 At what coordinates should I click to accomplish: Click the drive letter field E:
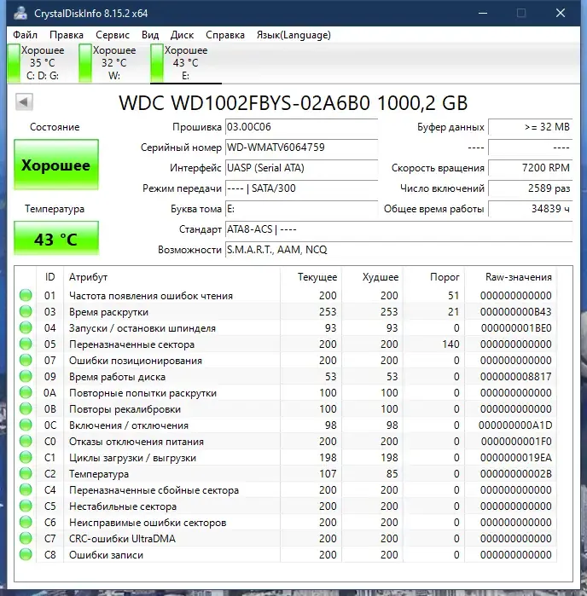301,209
